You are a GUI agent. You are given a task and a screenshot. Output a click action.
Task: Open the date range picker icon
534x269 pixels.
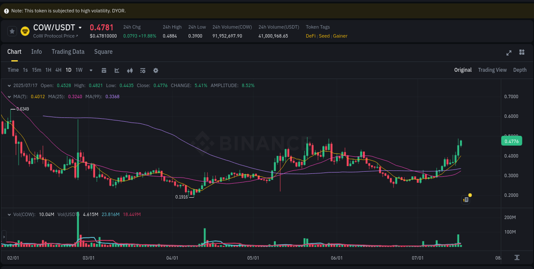point(104,70)
